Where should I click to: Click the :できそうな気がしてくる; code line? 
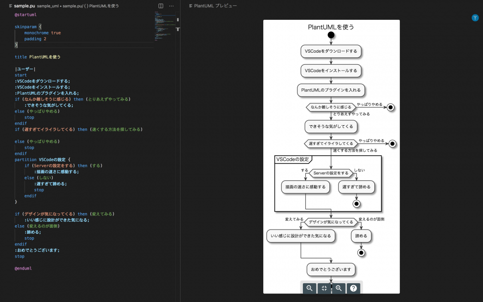coord(49,105)
